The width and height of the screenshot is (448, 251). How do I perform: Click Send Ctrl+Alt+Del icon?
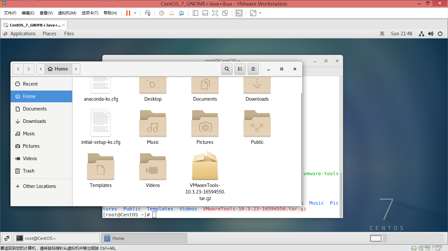click(x=148, y=13)
